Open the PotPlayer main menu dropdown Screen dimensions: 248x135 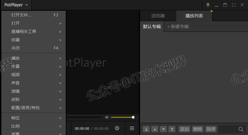tap(16, 5)
